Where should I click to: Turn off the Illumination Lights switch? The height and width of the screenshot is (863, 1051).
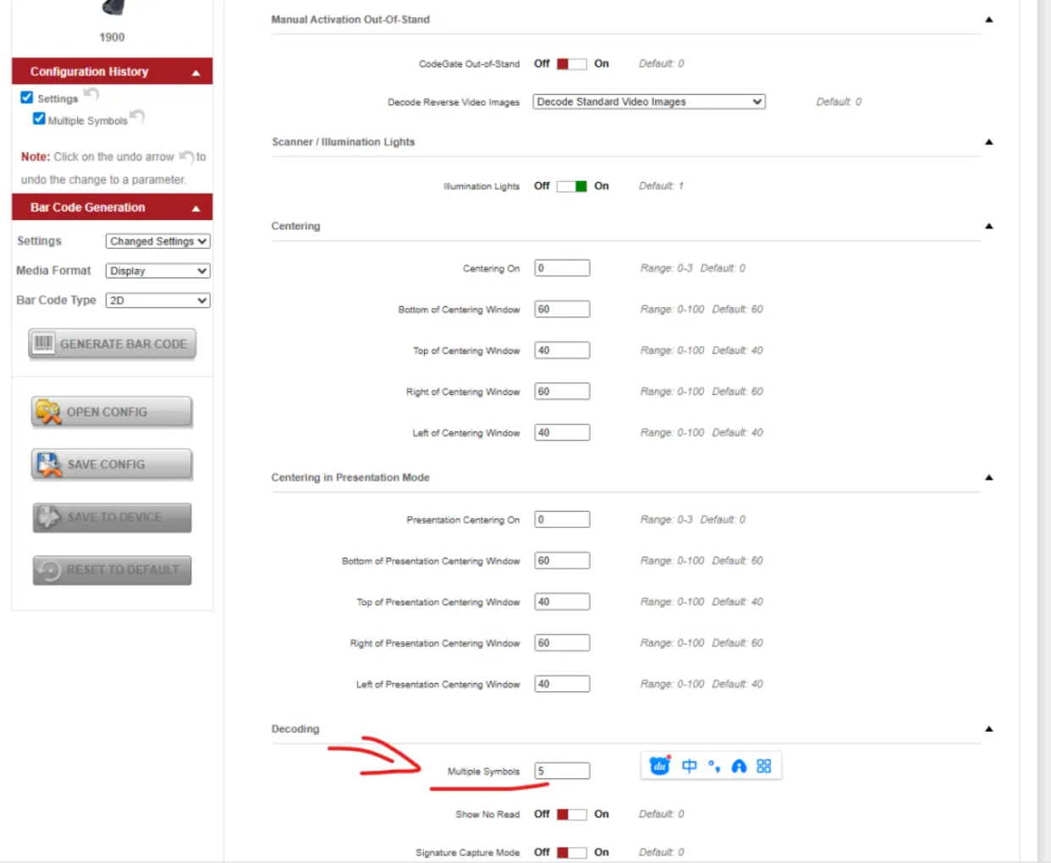tap(571, 186)
